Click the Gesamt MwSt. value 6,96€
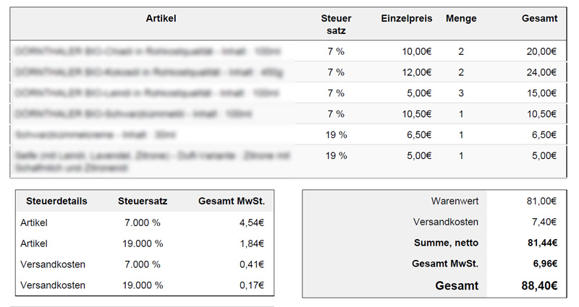The width and height of the screenshot is (579, 307). 545,264
